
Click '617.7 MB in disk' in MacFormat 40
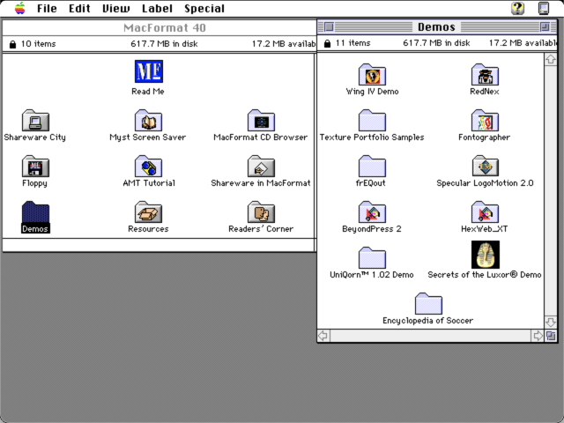coord(164,44)
